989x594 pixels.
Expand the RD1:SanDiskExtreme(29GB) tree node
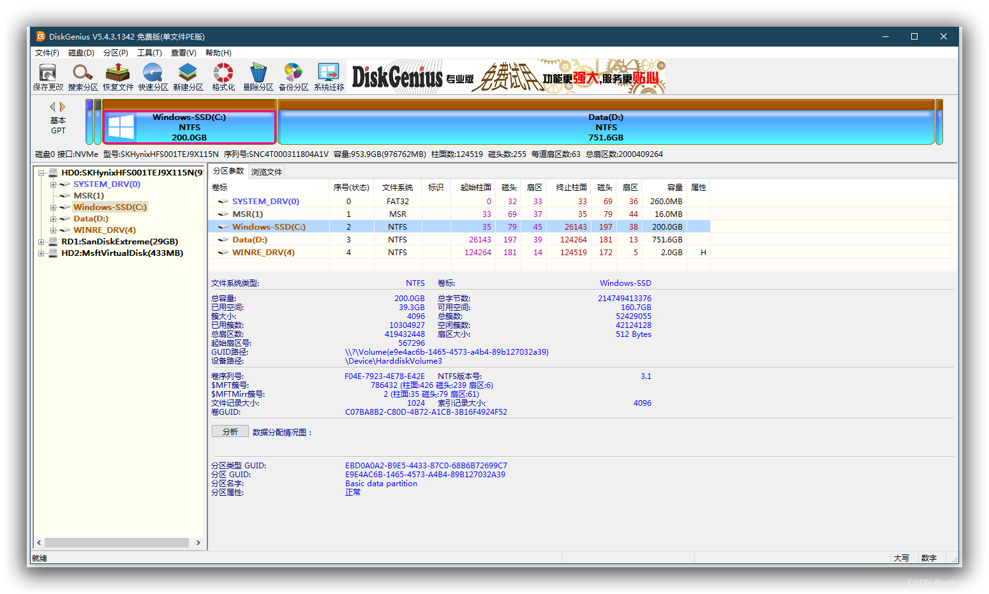tap(41, 242)
